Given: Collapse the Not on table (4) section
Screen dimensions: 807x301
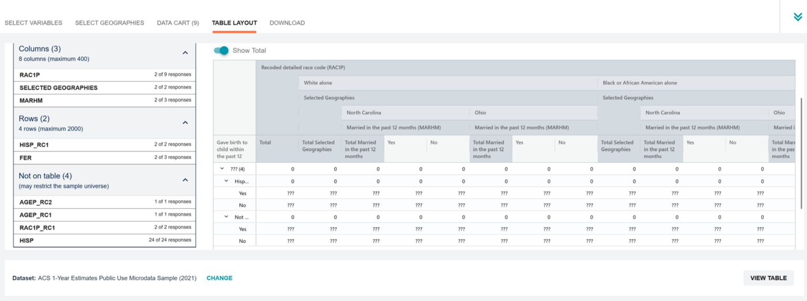Looking at the screenshot, I should pos(185,180).
